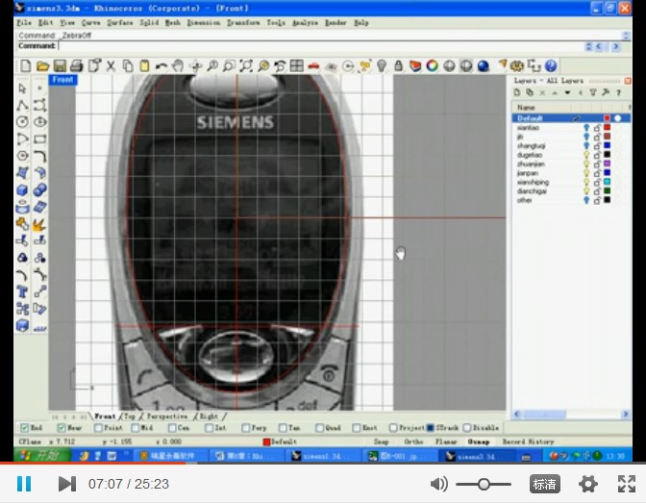Save the model with the floppy disk icon
This screenshot has height=503, width=646.
[x=60, y=66]
